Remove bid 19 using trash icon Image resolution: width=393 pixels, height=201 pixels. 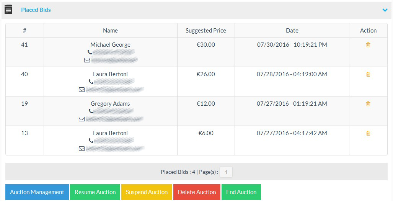click(368, 104)
